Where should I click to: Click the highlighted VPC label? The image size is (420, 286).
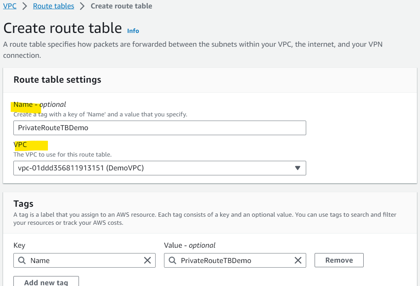tap(20, 145)
